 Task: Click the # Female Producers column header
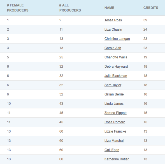click(x=18, y=8)
